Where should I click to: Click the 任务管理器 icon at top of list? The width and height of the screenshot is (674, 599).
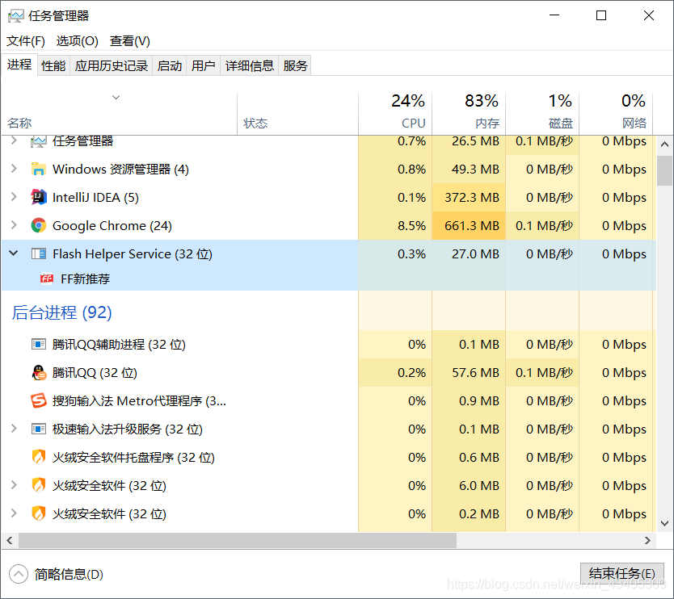(x=38, y=140)
